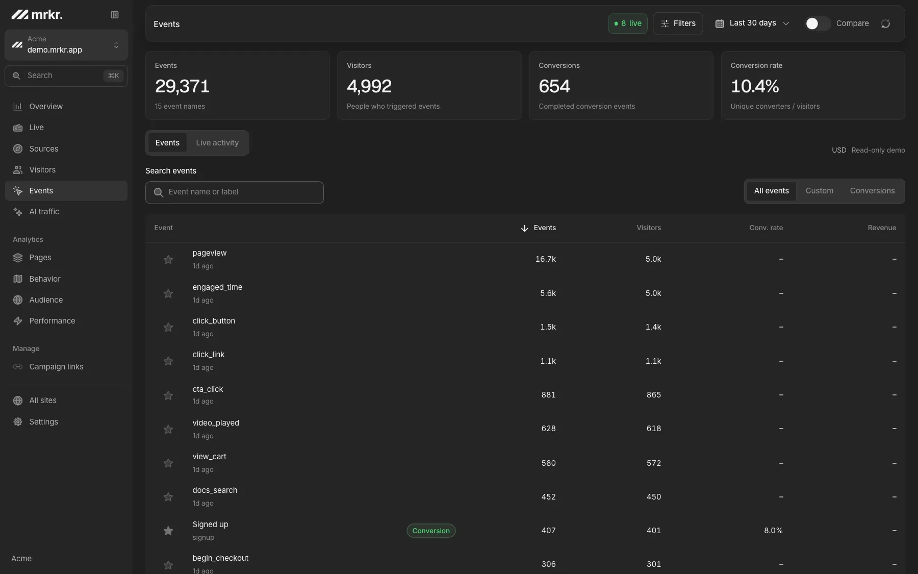Select the All events filter

point(771,191)
